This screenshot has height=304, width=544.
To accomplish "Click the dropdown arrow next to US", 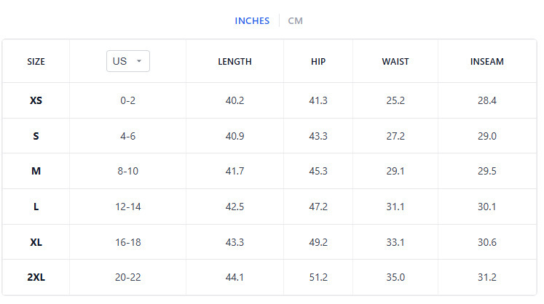I will pyautogui.click(x=139, y=62).
